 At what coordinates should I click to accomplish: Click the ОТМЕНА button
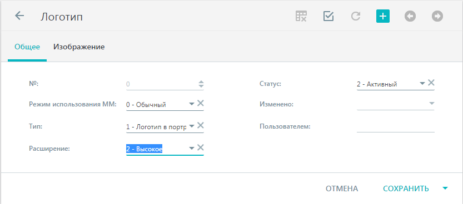click(x=342, y=188)
